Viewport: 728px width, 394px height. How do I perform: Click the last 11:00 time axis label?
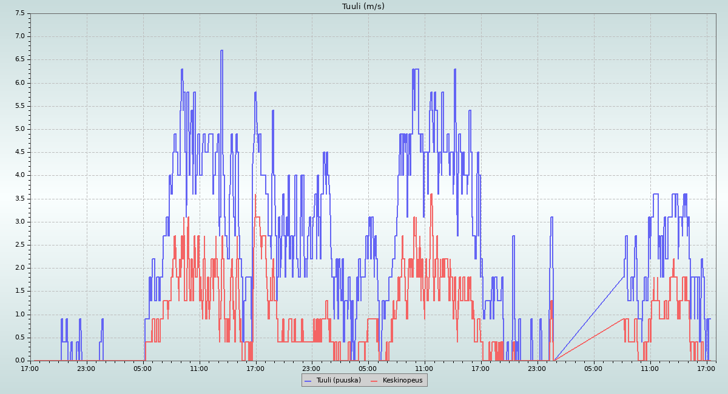point(650,368)
